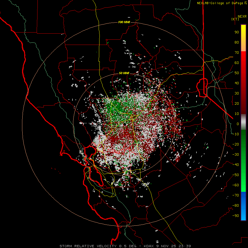Click the NEXR label above the color scale
The image size is (248, 248).
242,17
